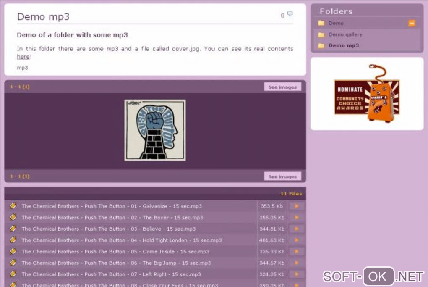Image resolution: width=428 pixels, height=287 pixels.
Task: Collapse the Demo folder with the orange minus button
Action: point(412,23)
